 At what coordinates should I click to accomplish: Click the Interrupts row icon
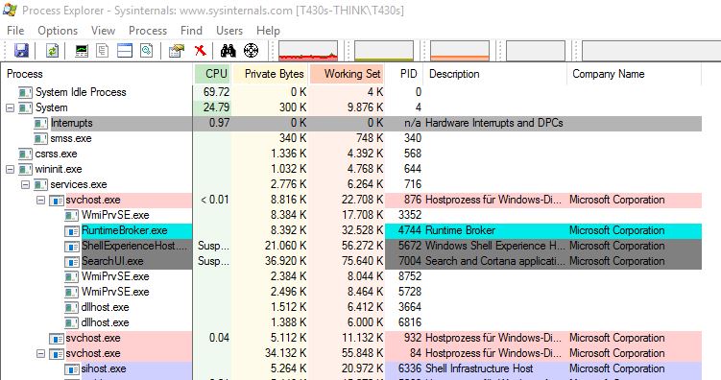pyautogui.click(x=40, y=123)
